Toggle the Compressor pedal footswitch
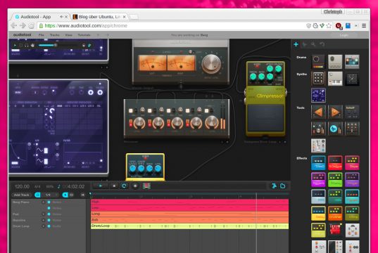 [x=265, y=118]
